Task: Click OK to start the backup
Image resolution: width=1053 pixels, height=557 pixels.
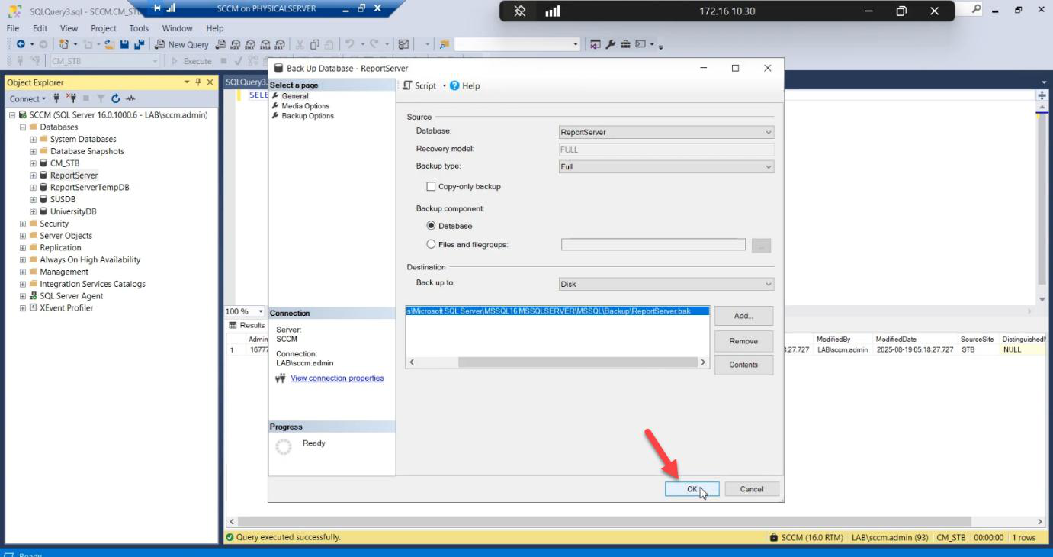Action: point(692,489)
